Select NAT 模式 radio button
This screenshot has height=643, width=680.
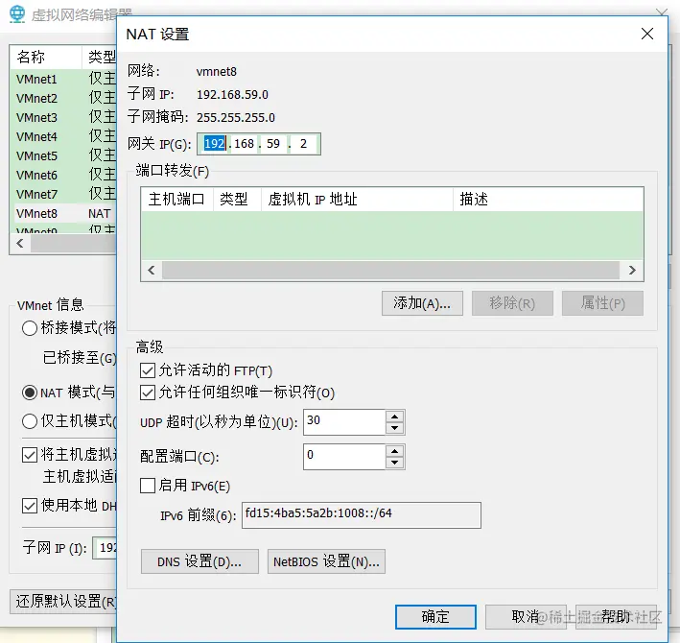(x=30, y=393)
